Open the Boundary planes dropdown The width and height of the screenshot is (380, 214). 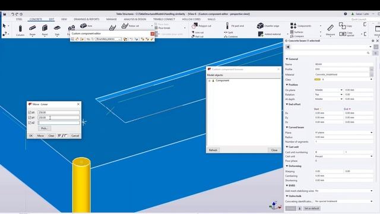click(108, 39)
